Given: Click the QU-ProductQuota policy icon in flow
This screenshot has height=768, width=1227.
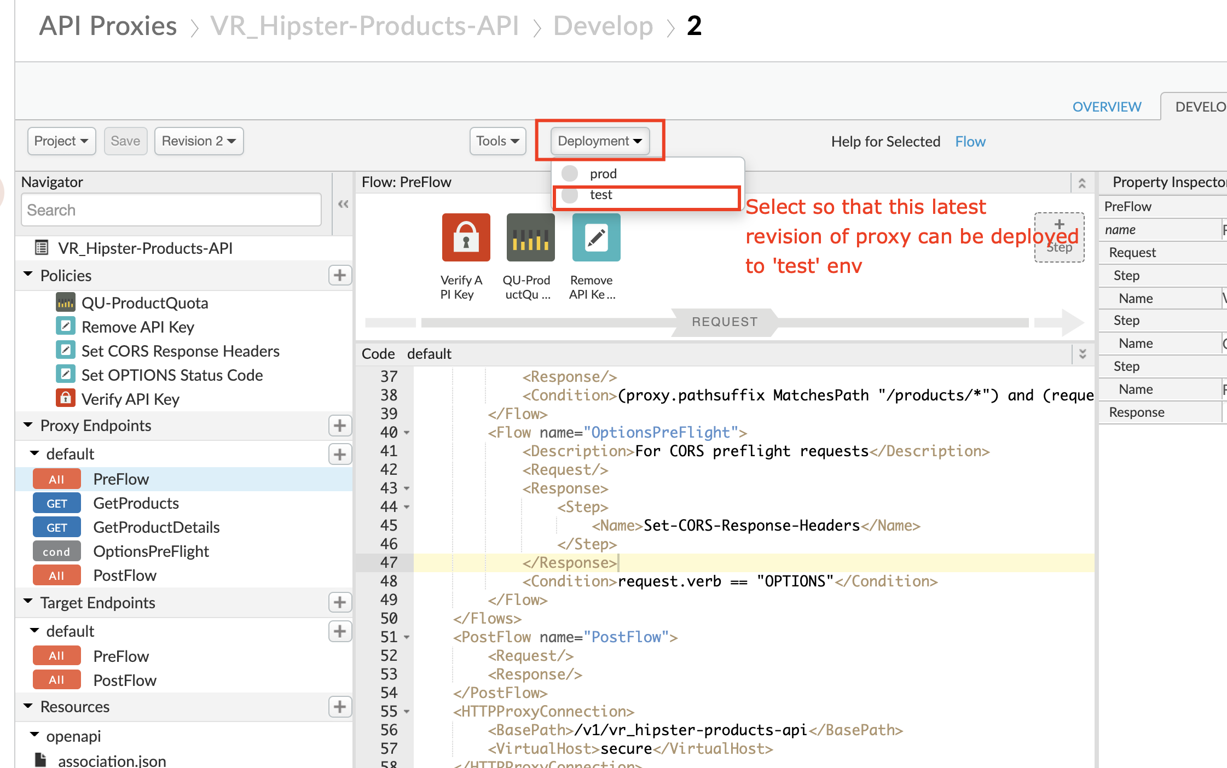Looking at the screenshot, I should coord(530,237).
